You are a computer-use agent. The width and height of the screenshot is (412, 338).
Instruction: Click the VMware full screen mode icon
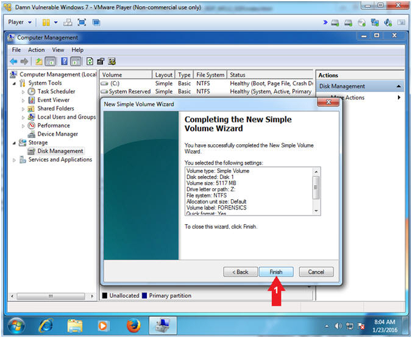pyautogui.click(x=82, y=23)
